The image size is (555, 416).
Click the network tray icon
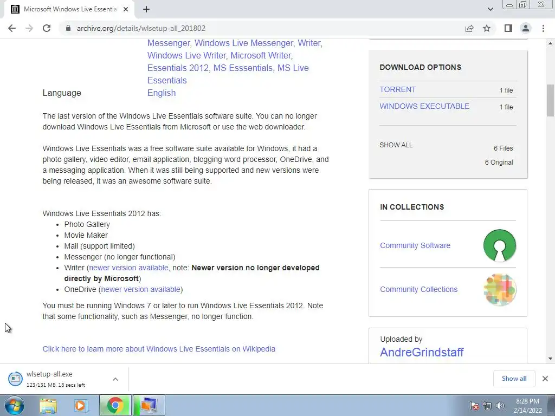click(487, 406)
